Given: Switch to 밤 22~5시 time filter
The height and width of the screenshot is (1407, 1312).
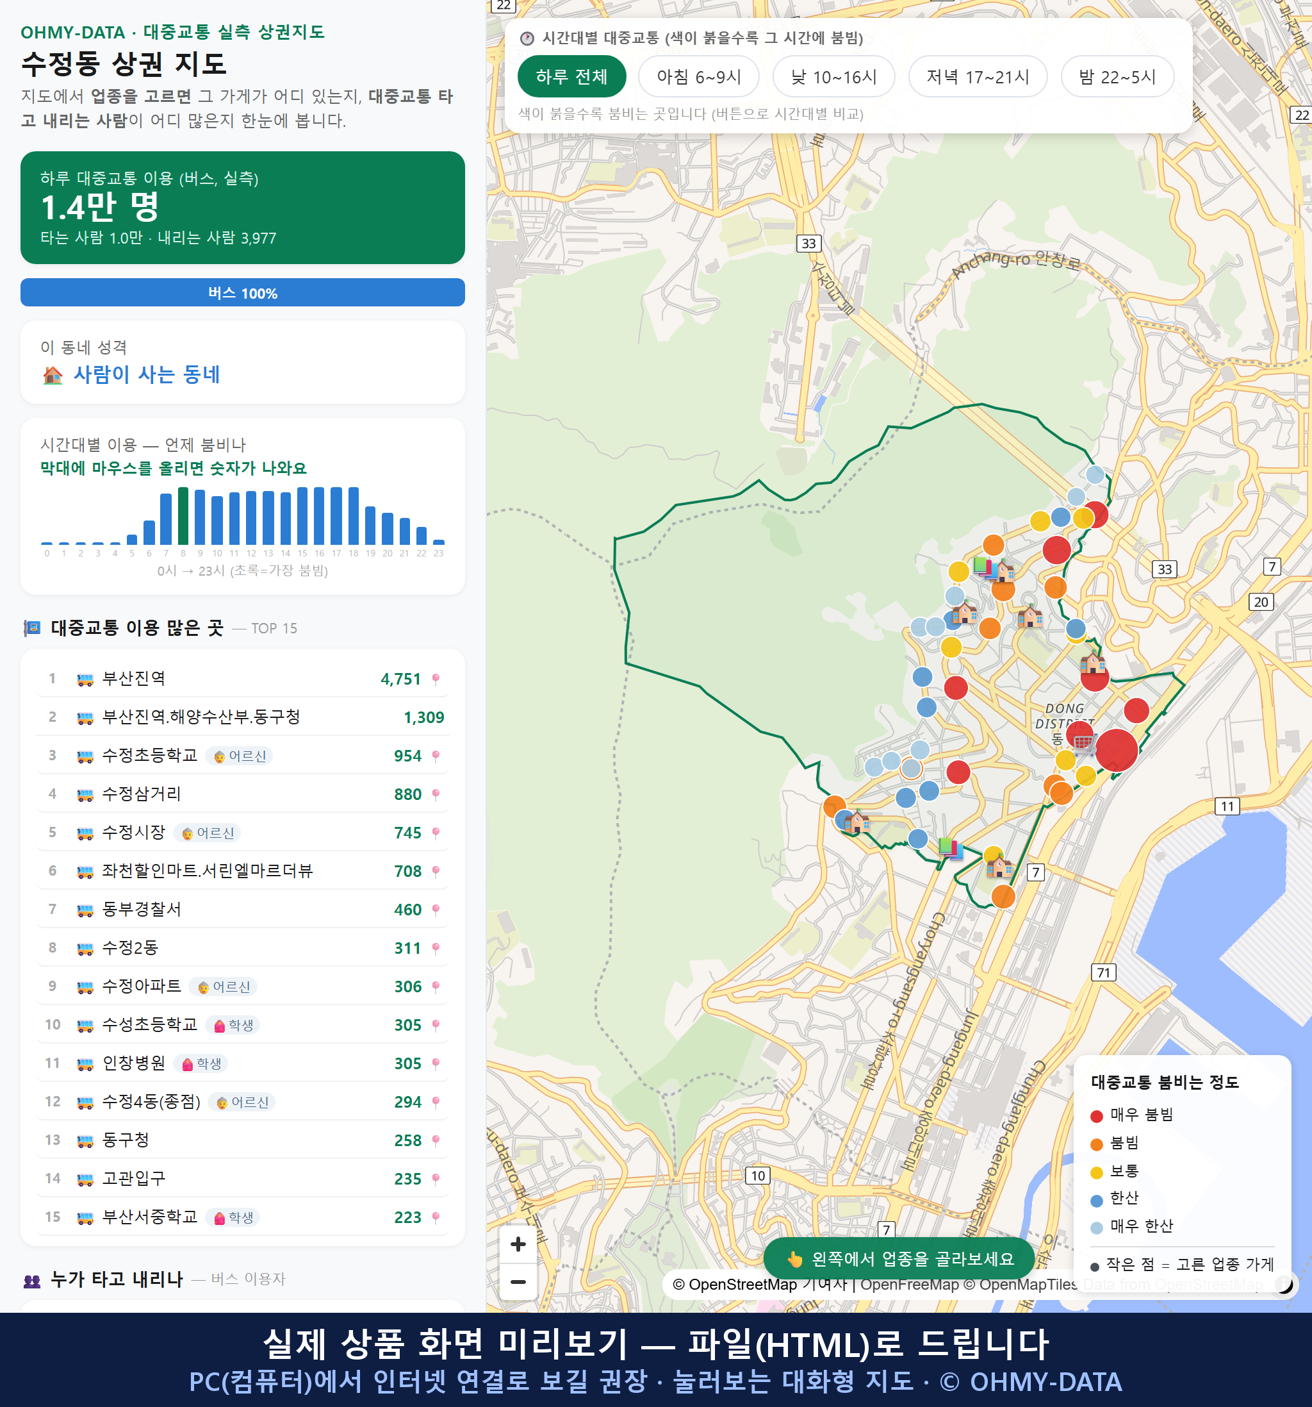Looking at the screenshot, I should pos(1117,76).
